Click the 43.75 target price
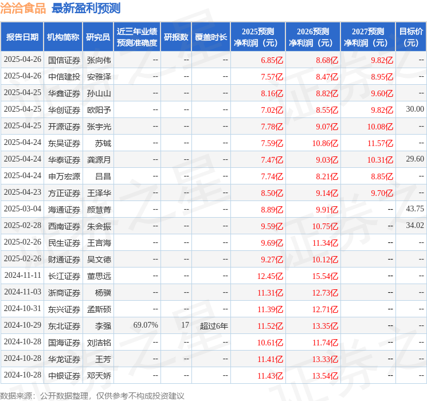Screen dimensions: 427x401 pyautogui.click(x=415, y=209)
